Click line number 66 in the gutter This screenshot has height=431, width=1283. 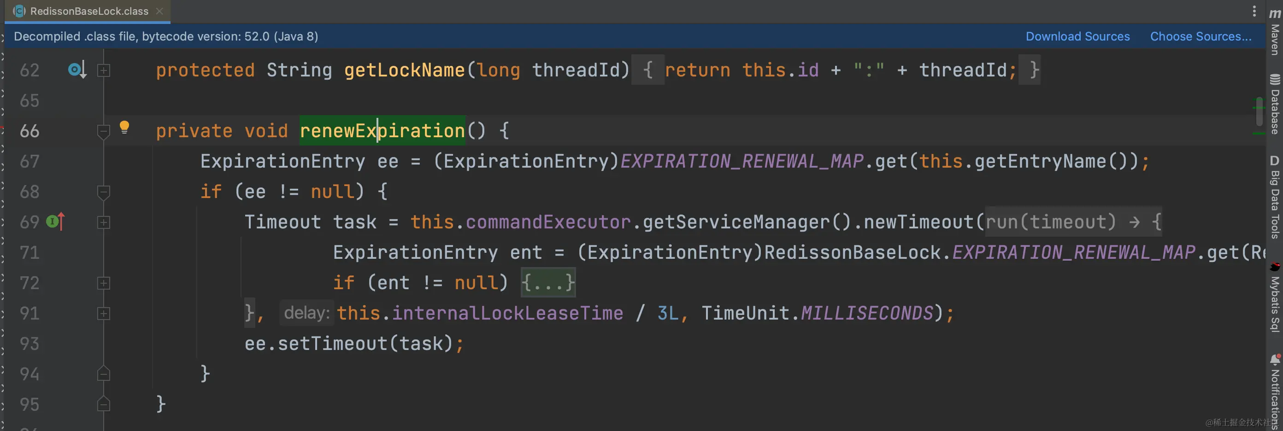[x=29, y=131]
